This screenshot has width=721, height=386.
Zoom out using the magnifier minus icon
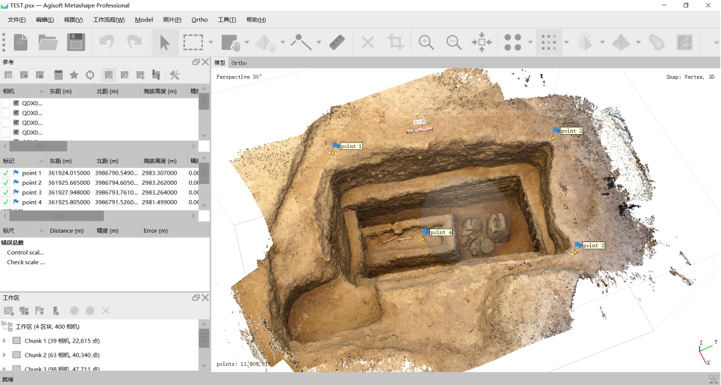[x=454, y=42]
